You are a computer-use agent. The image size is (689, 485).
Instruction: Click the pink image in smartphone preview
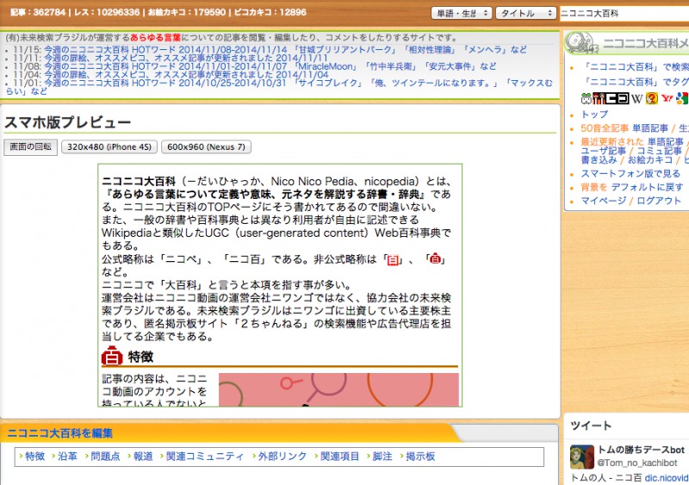pos(338,389)
